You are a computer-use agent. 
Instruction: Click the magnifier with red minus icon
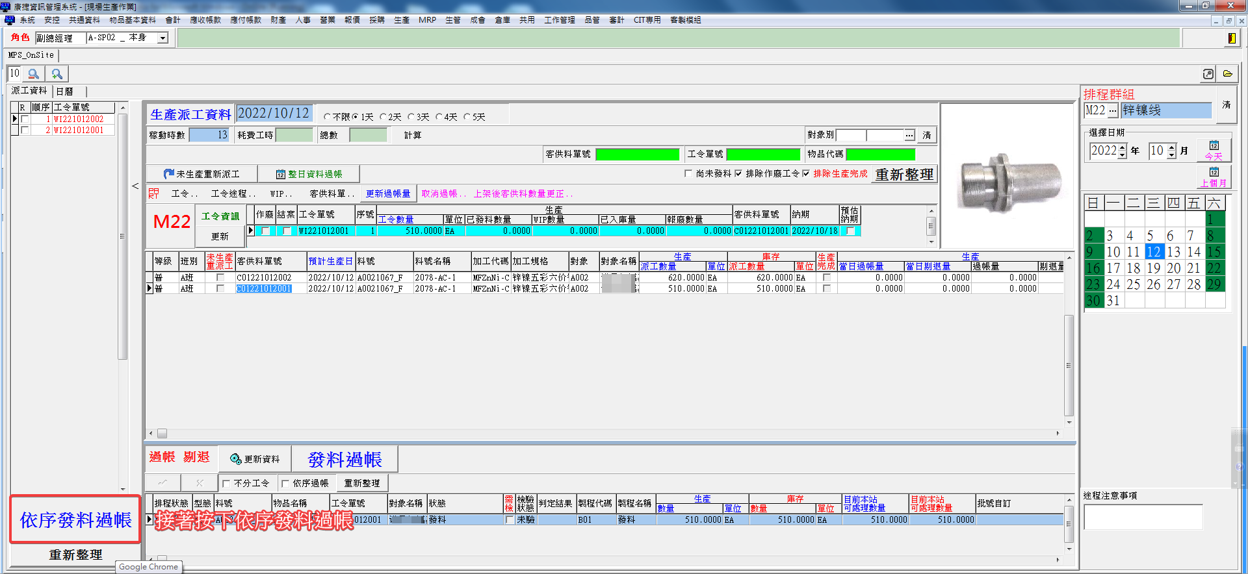coord(34,74)
